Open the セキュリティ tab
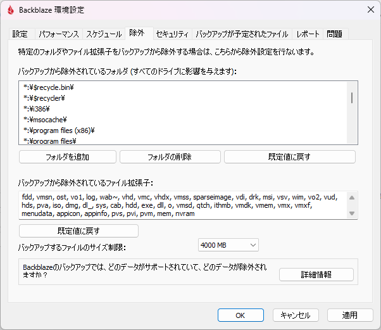The image size is (381, 330). [x=172, y=34]
